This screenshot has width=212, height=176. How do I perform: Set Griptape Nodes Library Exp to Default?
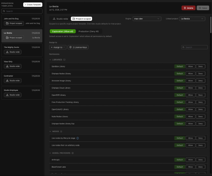[180, 124]
